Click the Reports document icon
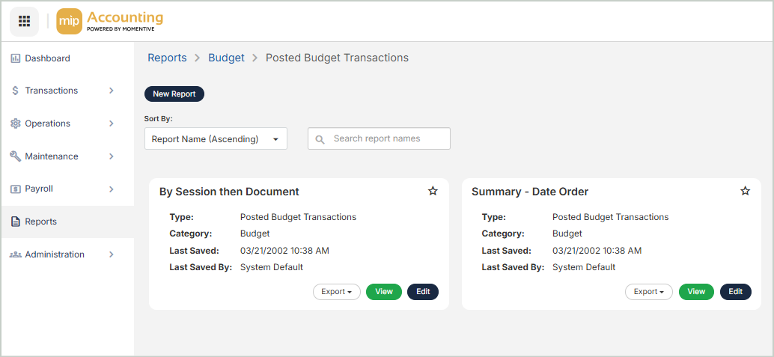This screenshot has height=357, width=774. click(x=15, y=222)
